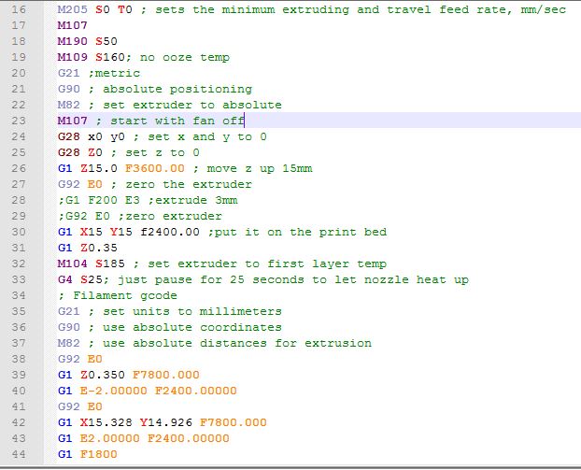The width and height of the screenshot is (581, 470).
Task: Click 'G1 Z0.35' on line 31
Action: [x=88, y=248]
